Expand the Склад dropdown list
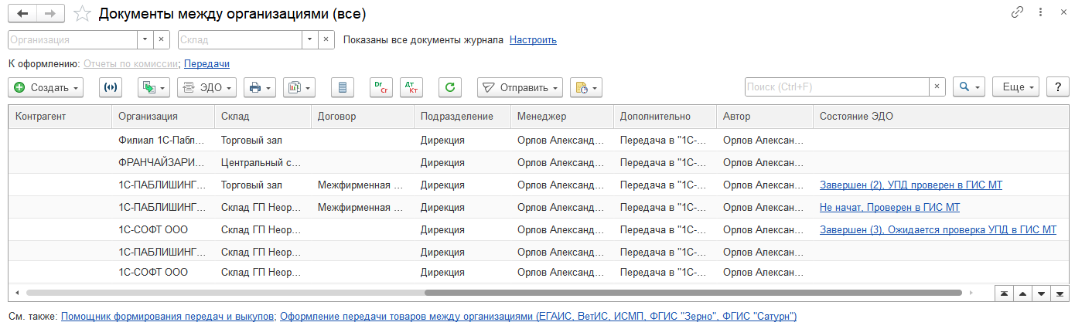 [x=309, y=39]
